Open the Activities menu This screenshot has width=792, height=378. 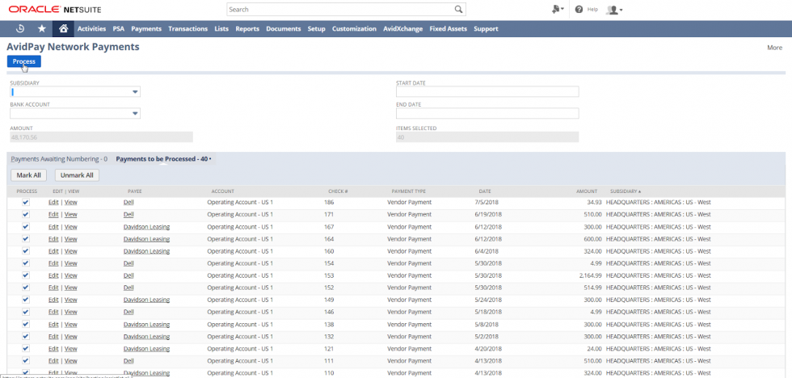point(91,29)
